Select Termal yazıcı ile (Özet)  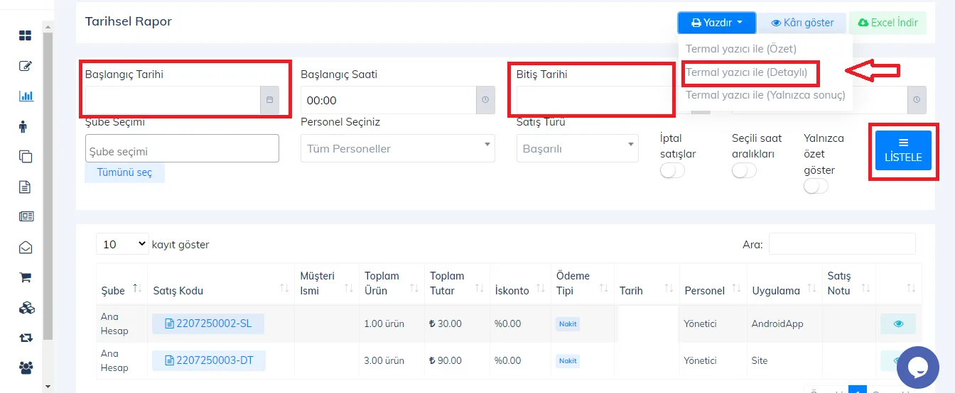click(x=741, y=49)
